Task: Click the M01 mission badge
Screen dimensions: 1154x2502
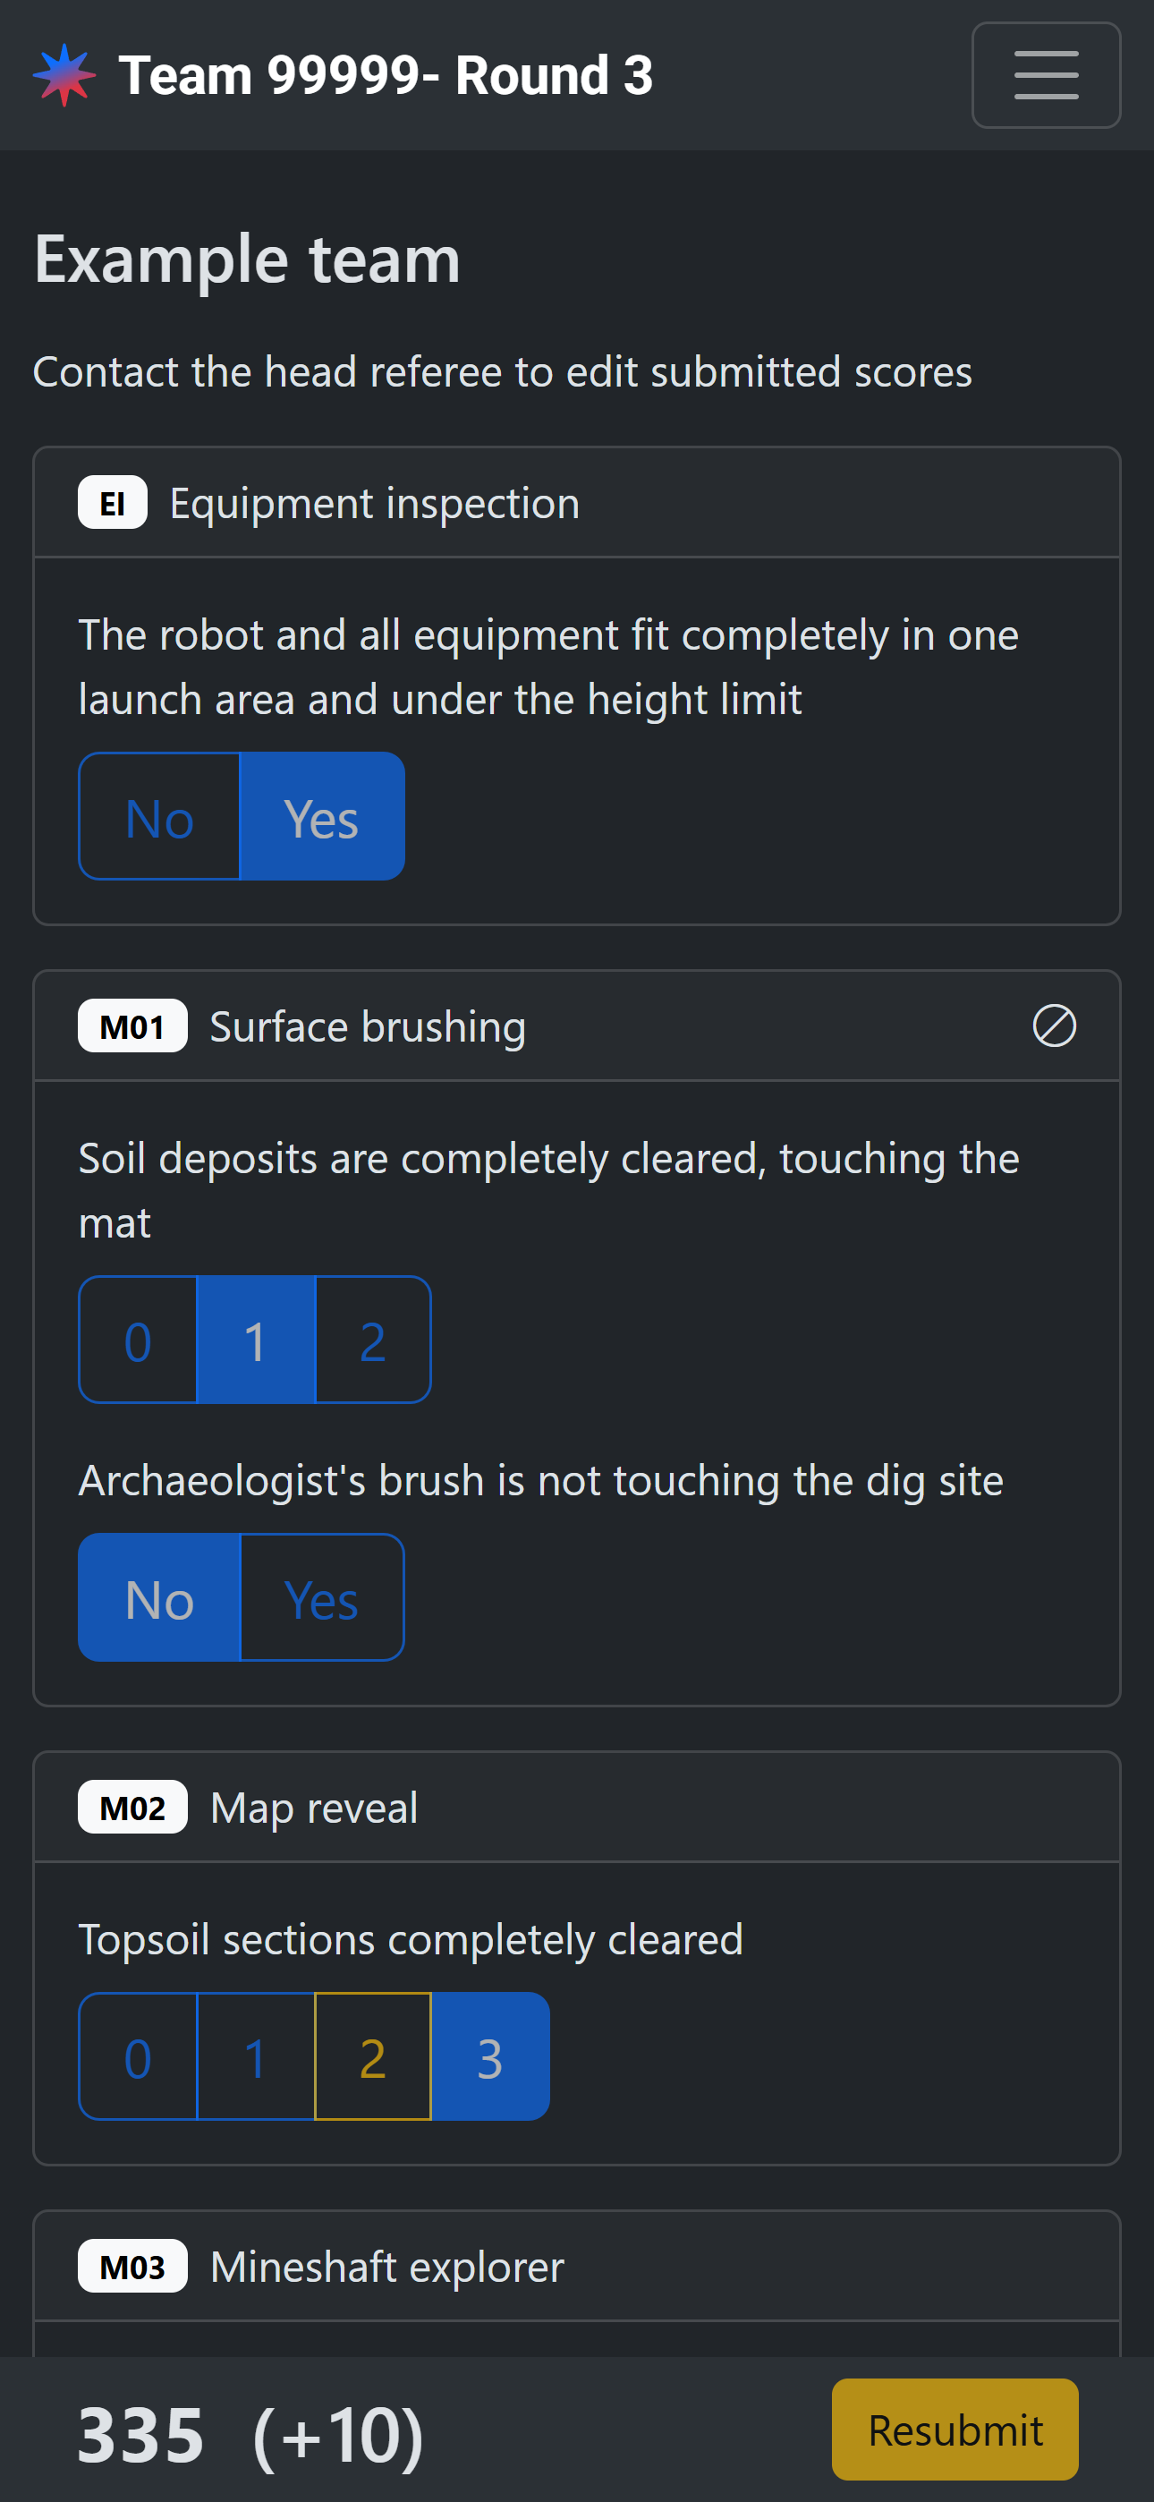Action: pyautogui.click(x=133, y=1025)
